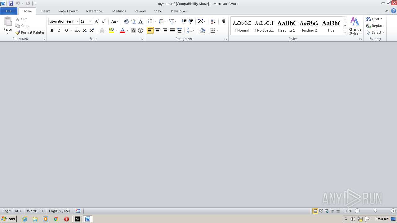Open Select dropdown in Editing

(375, 33)
